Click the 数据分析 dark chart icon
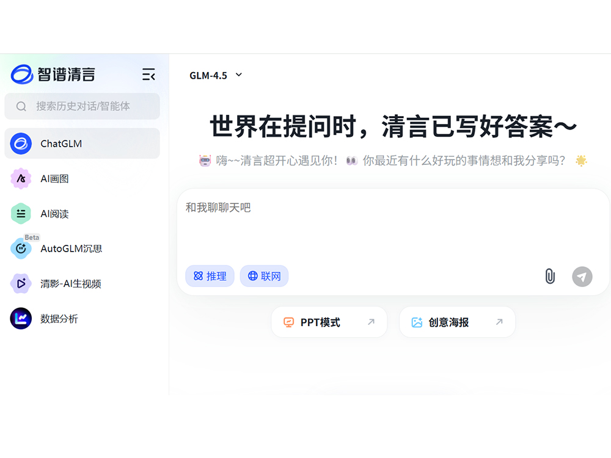This screenshot has height=458, width=611. [21, 319]
